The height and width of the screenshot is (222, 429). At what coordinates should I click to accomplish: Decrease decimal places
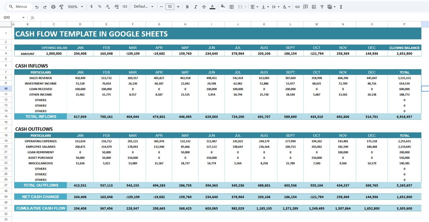click(x=107, y=6)
